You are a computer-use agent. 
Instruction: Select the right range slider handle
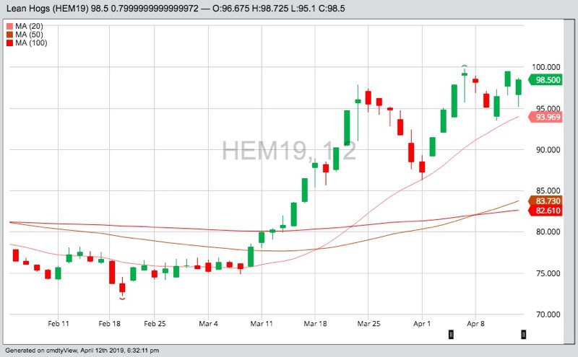523,334
